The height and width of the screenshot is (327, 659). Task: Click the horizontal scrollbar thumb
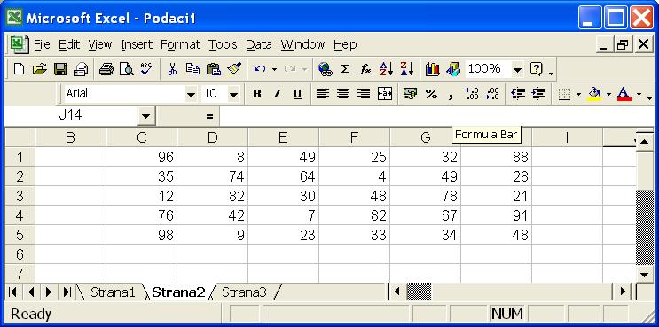tap(419, 292)
